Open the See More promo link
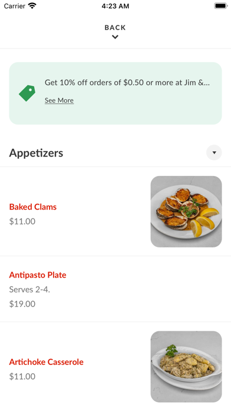The width and height of the screenshot is (231, 411). click(59, 100)
